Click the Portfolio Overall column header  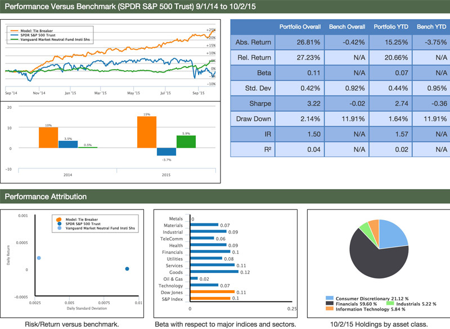click(x=300, y=26)
